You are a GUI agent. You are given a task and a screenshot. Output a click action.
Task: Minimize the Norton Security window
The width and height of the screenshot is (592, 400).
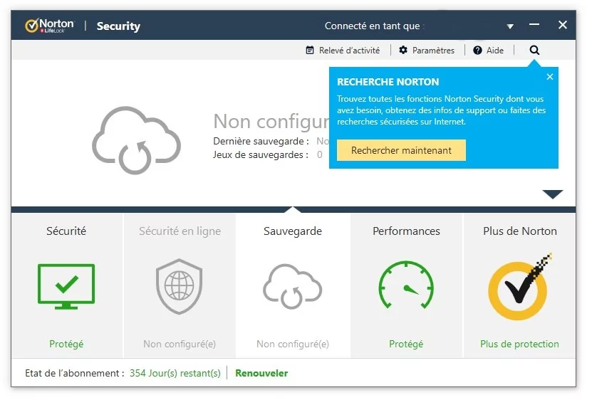pyautogui.click(x=534, y=25)
